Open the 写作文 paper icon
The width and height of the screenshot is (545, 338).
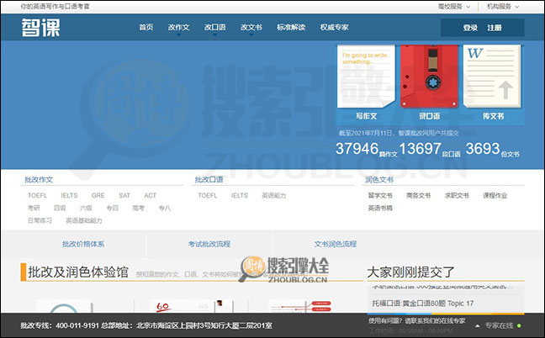click(x=366, y=77)
